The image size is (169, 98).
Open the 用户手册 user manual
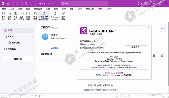(10, 16)
